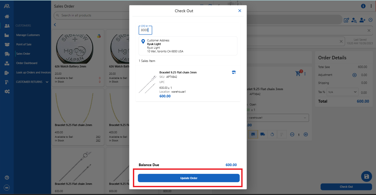Open the home icon in sidebar
376x195 pixels.
(7, 16)
